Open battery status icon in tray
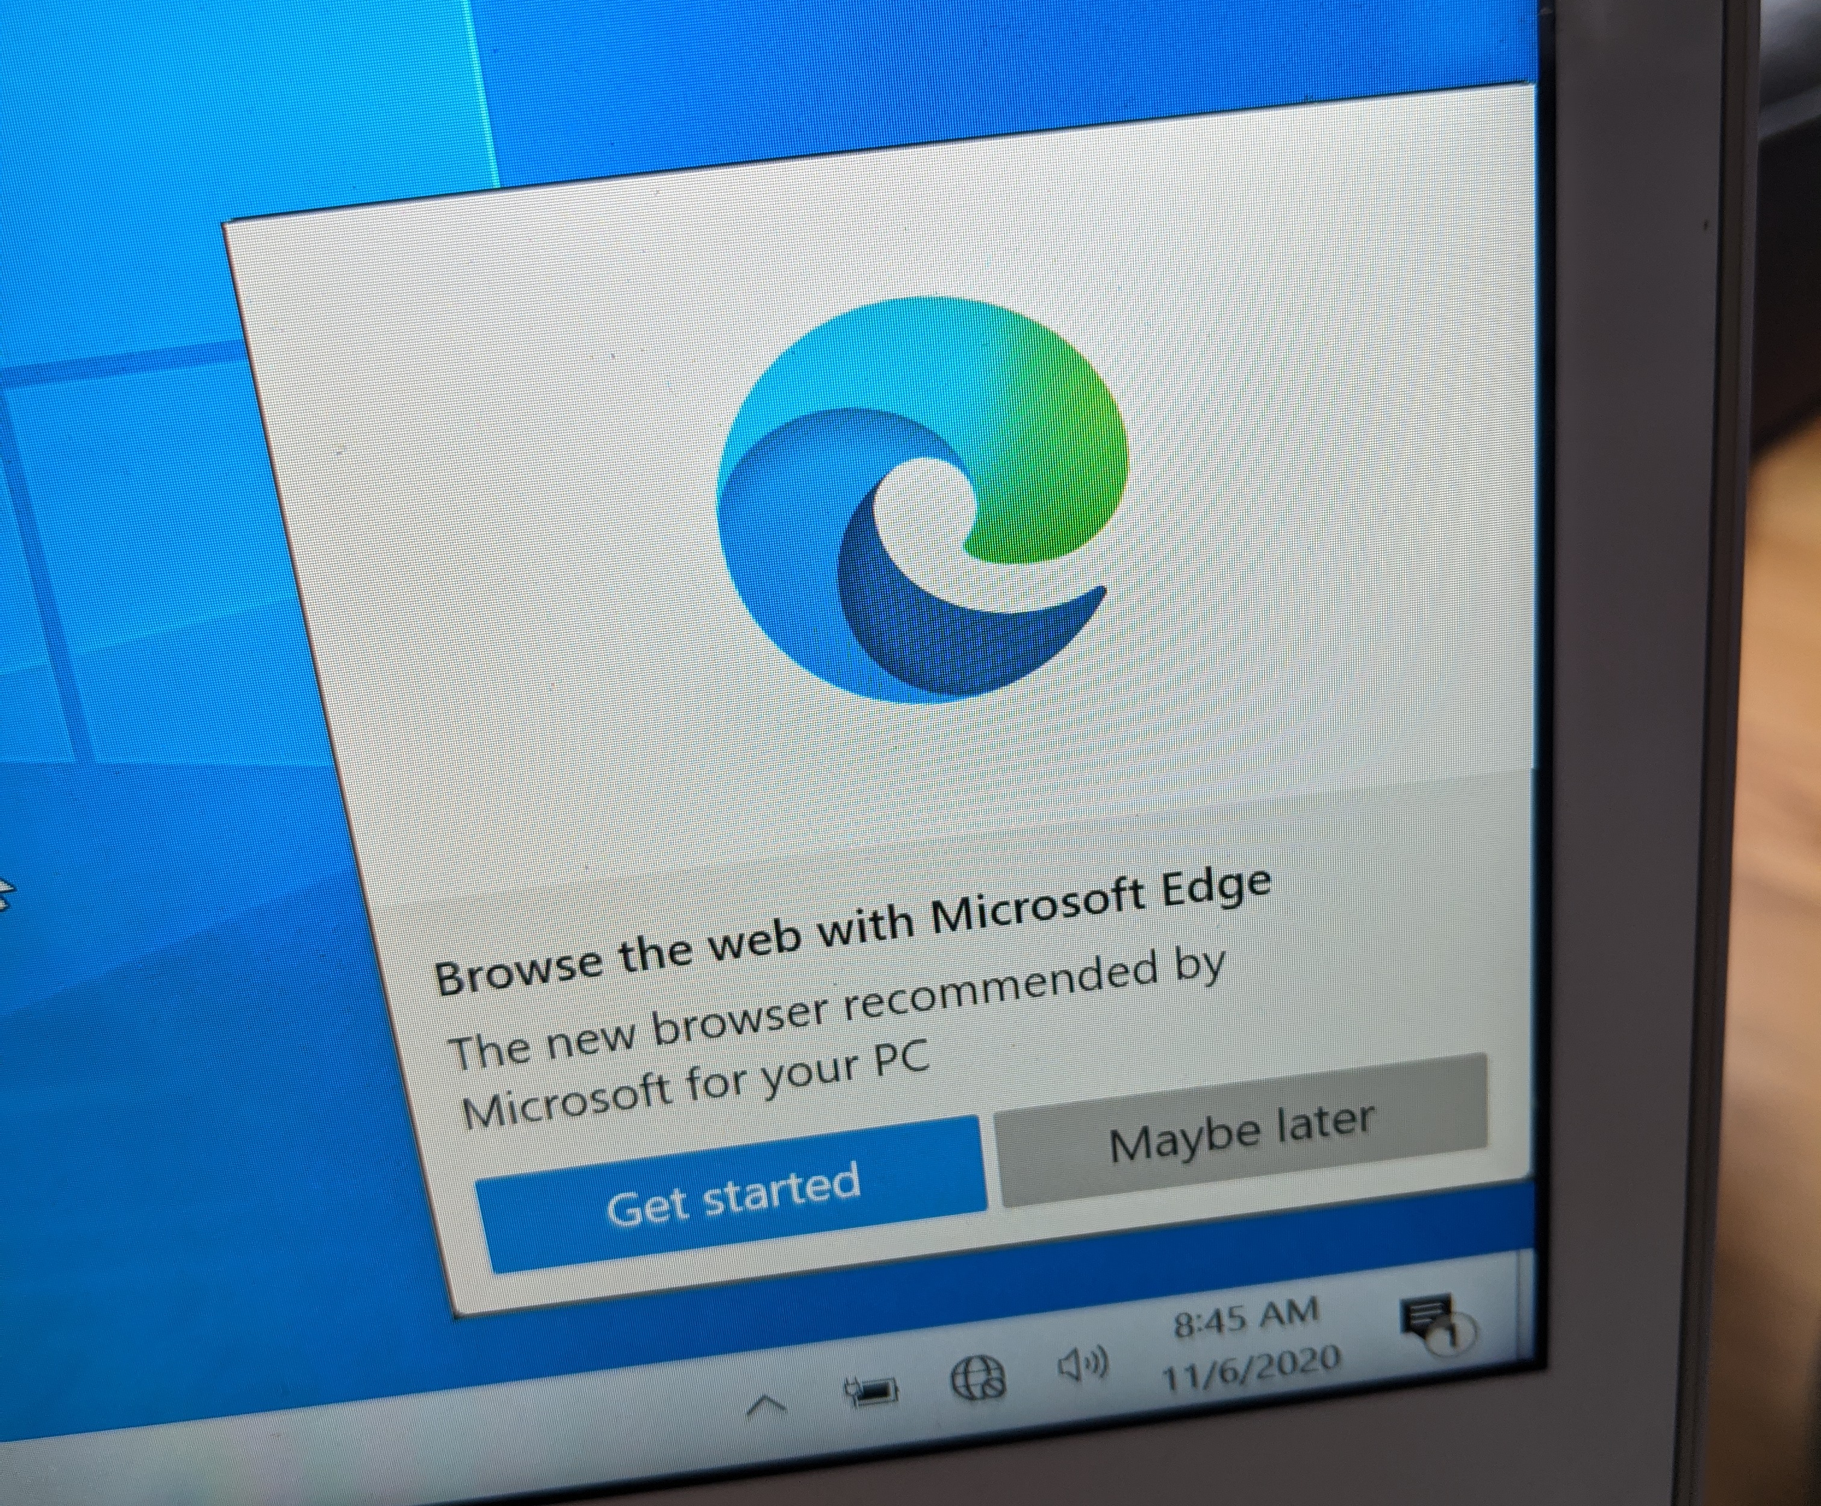Viewport: 1821px width, 1506px height. point(871,1390)
